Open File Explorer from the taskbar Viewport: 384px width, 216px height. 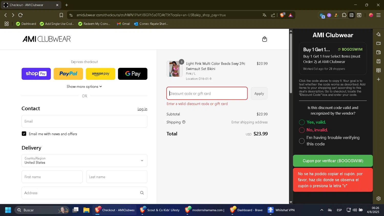[x=86, y=210]
